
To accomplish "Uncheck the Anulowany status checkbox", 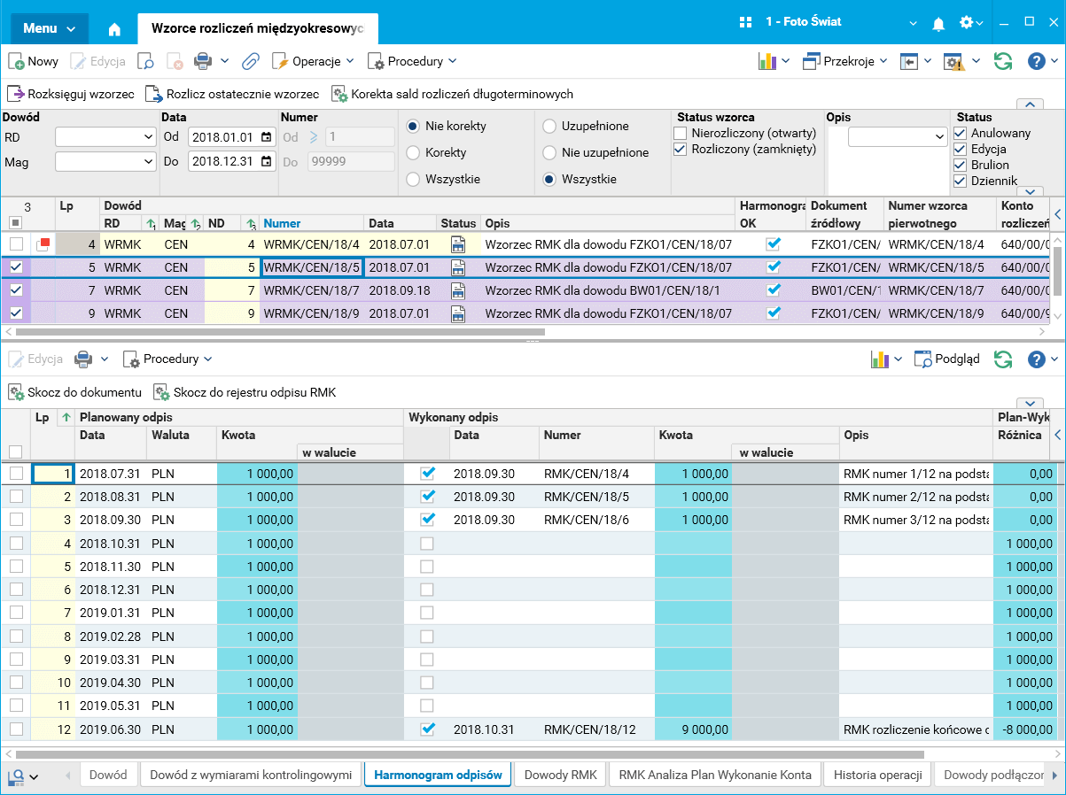I will (x=960, y=133).
